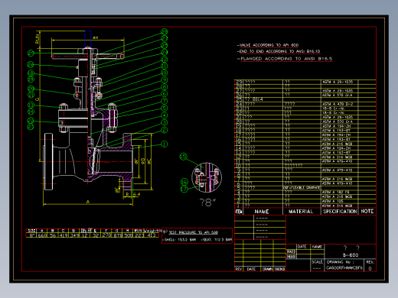Click the NAME column header in parts list

tap(262, 212)
